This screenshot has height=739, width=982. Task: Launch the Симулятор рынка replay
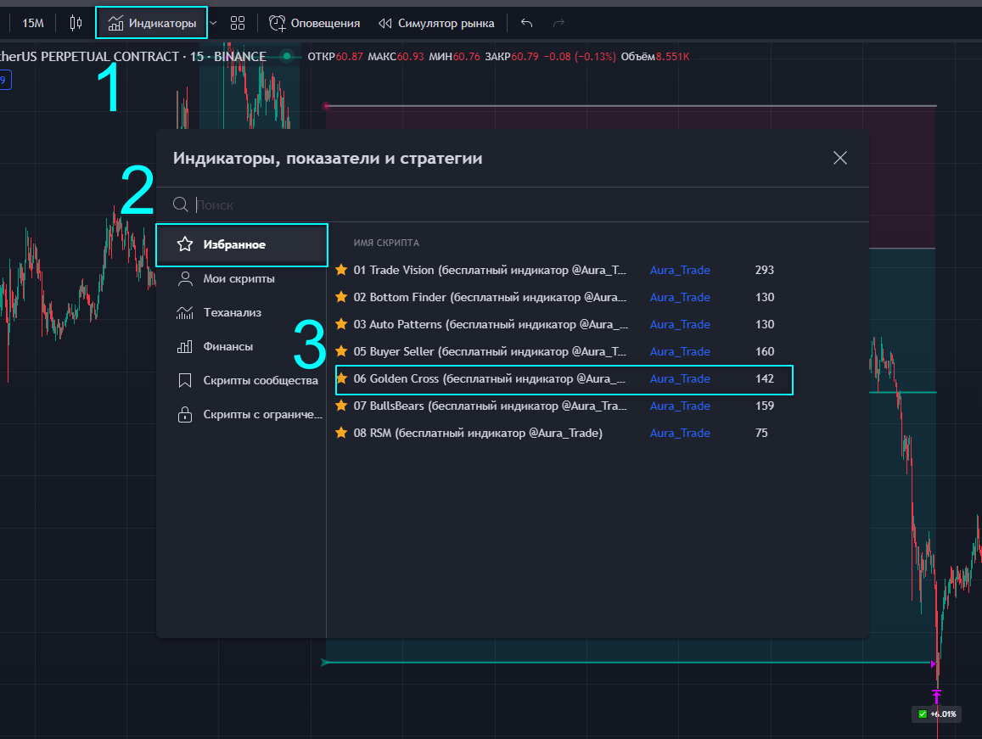pyautogui.click(x=436, y=23)
